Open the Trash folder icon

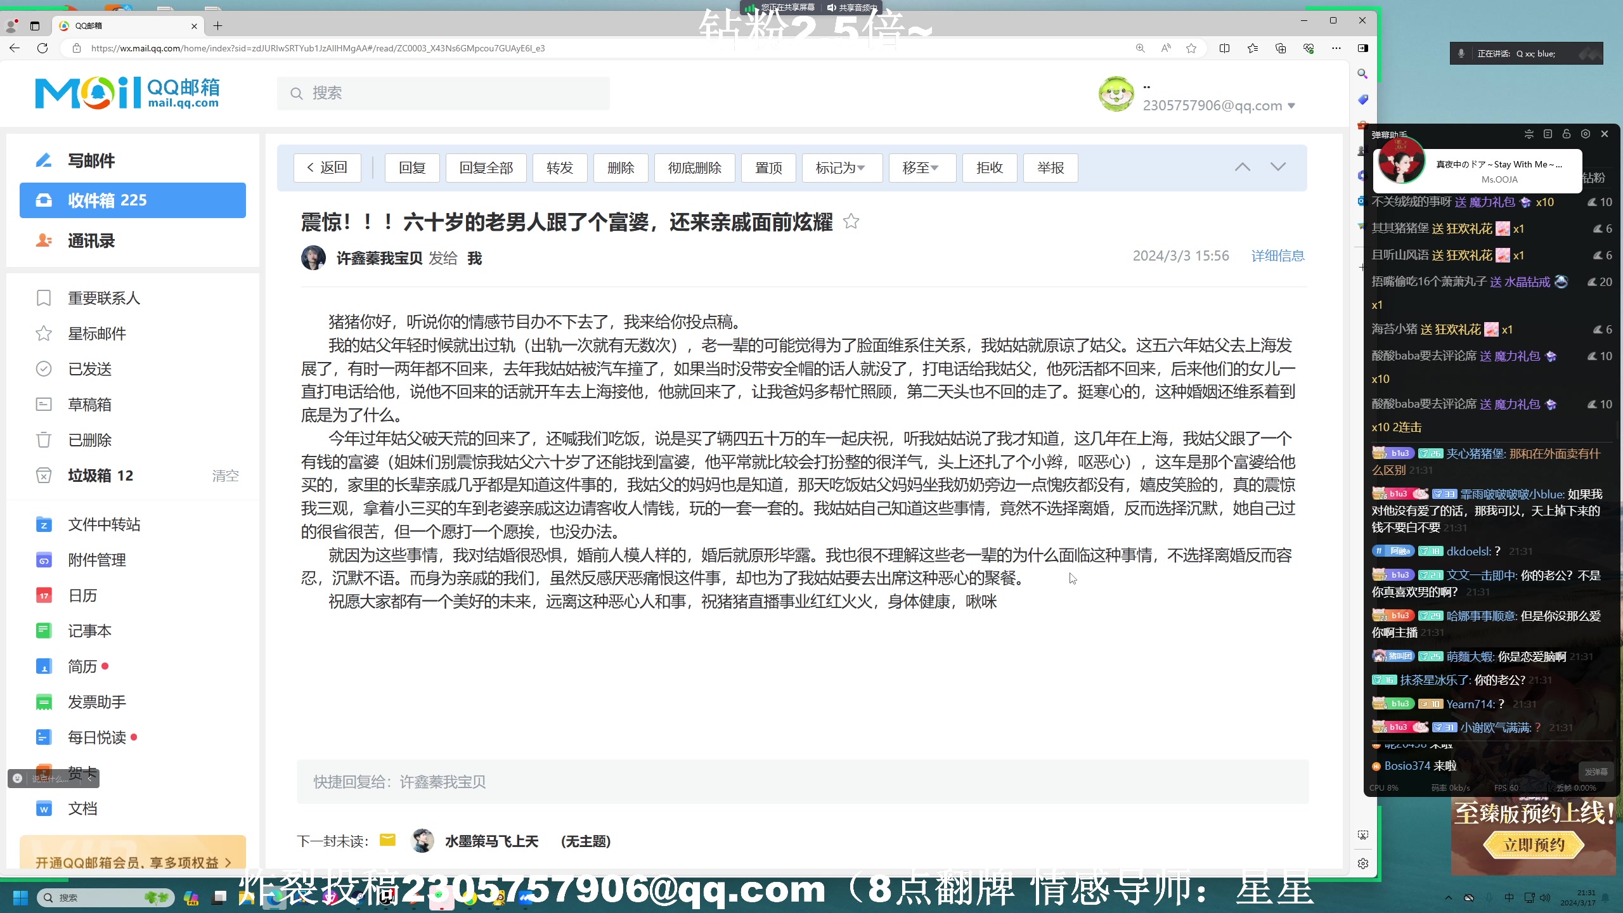click(43, 440)
